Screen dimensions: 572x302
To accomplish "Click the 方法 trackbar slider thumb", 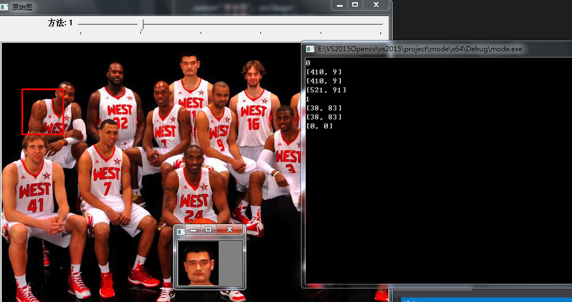I will [x=141, y=24].
